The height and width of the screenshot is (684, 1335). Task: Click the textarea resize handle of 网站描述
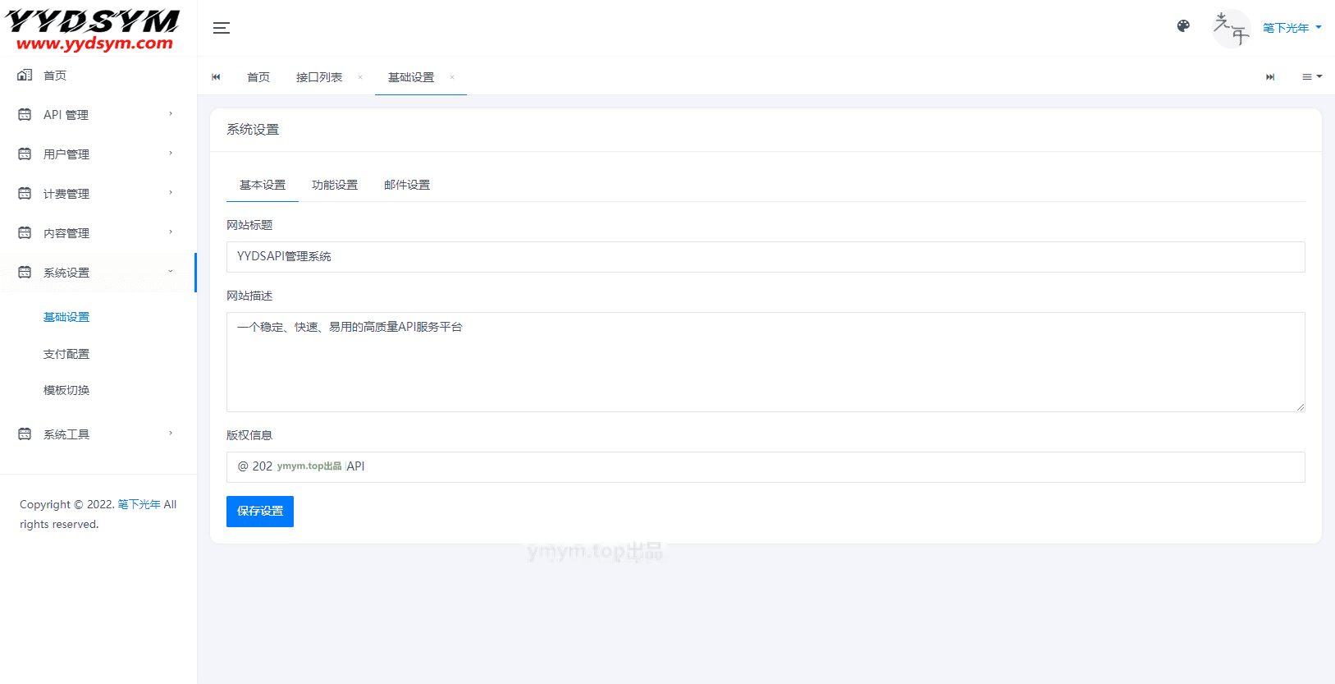tap(1301, 407)
